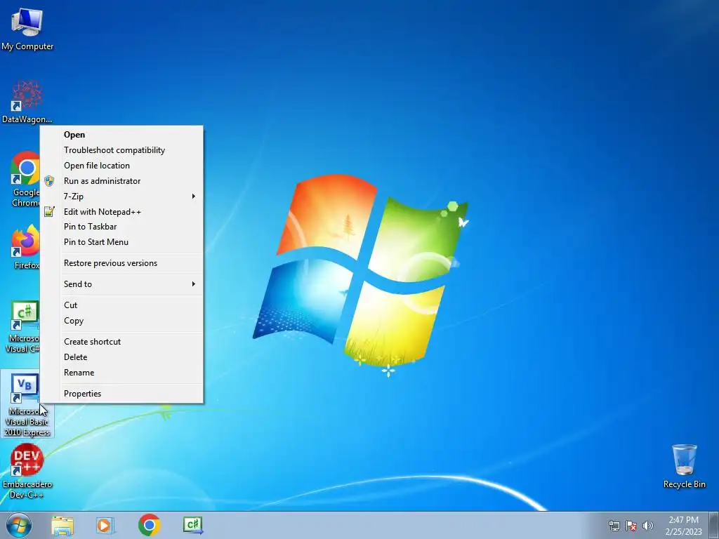Open the Windows Start button
The image size is (719, 539).
point(19,525)
